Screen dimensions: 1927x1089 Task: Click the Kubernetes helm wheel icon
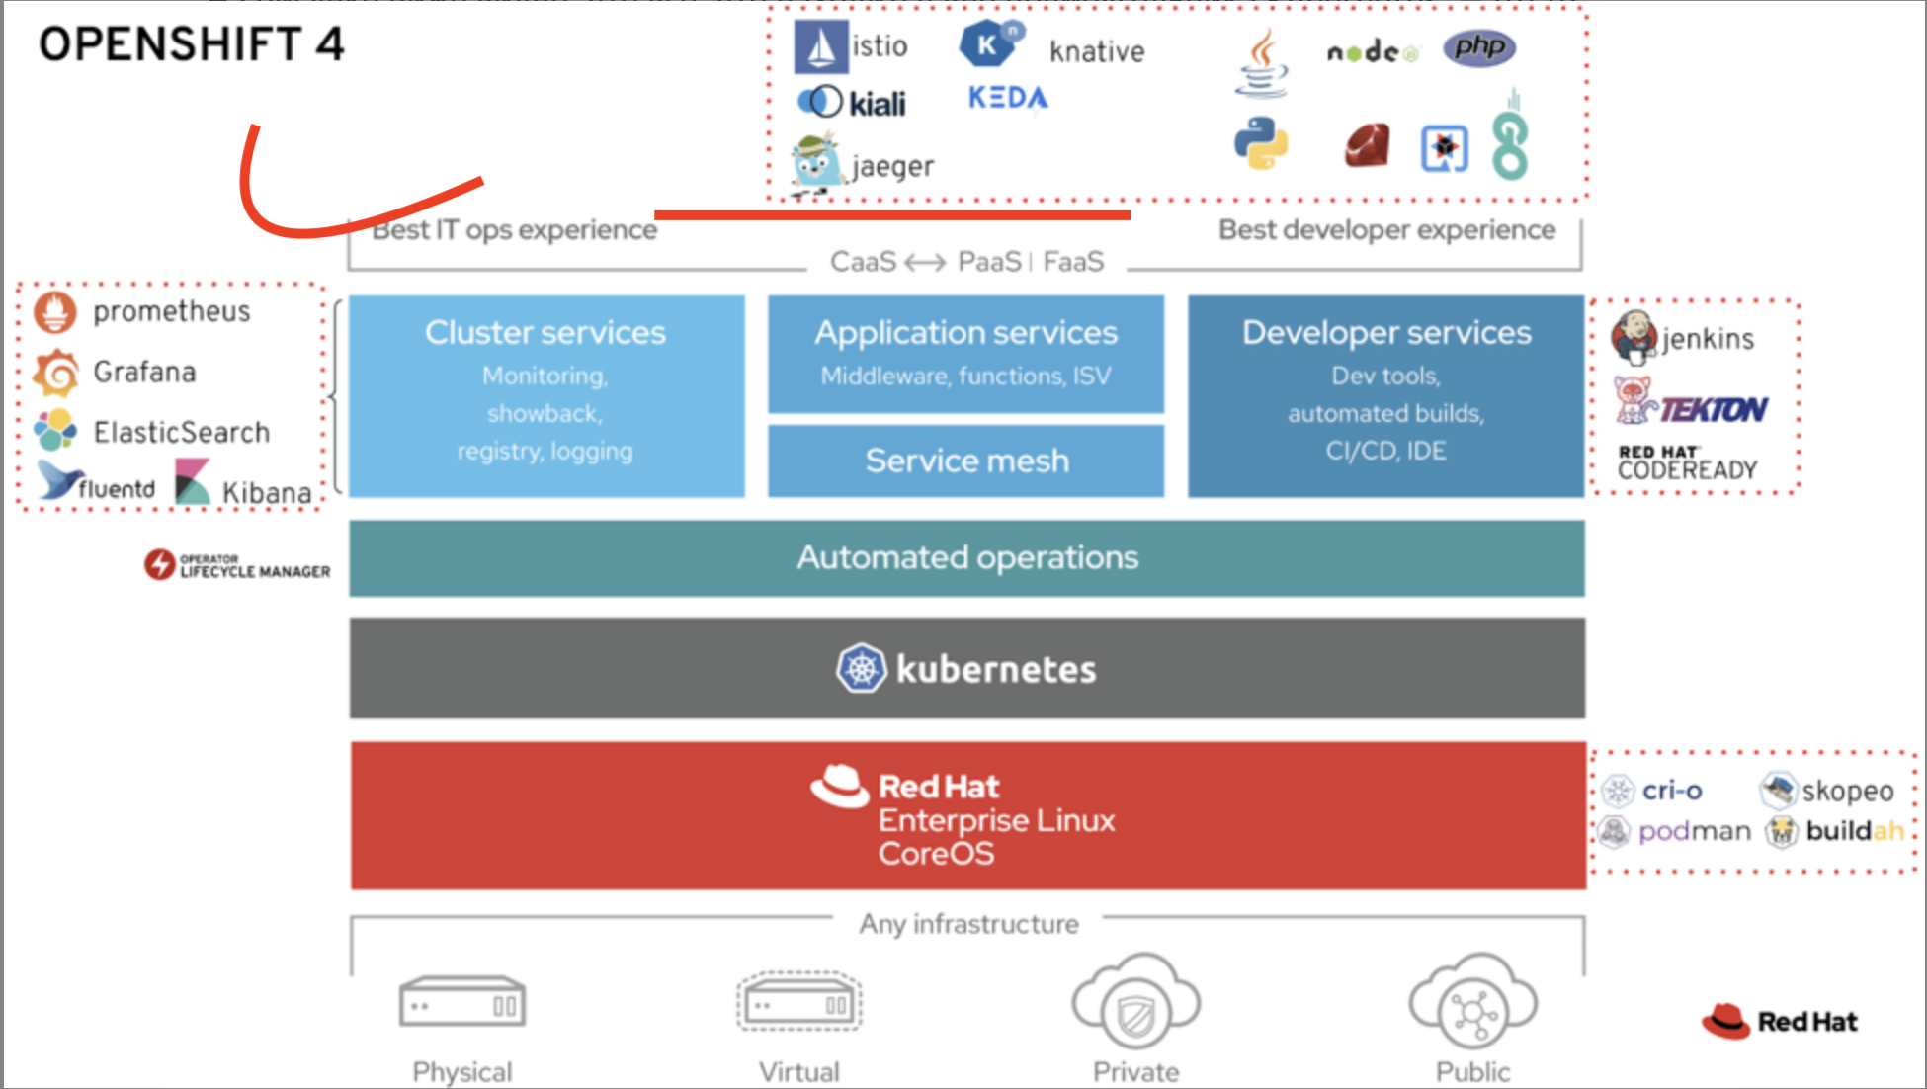(x=862, y=668)
